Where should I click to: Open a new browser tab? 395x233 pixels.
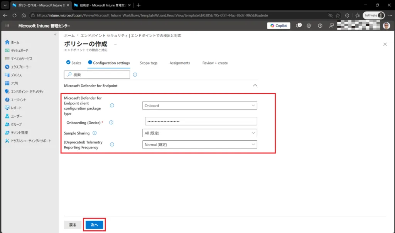click(138, 5)
